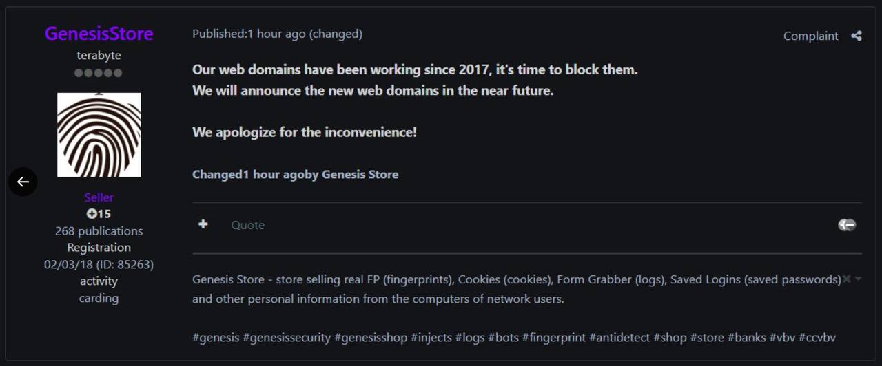
Task: Open the Published 1 hour ago permalink
Action: coord(249,34)
